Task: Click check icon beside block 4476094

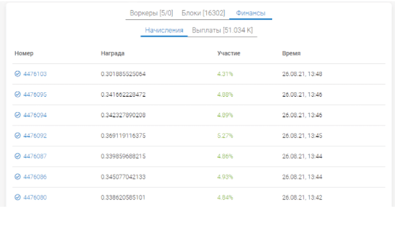Action: [17, 115]
